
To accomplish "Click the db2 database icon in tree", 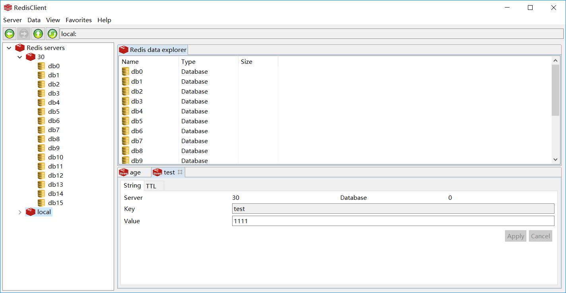I will (x=41, y=84).
